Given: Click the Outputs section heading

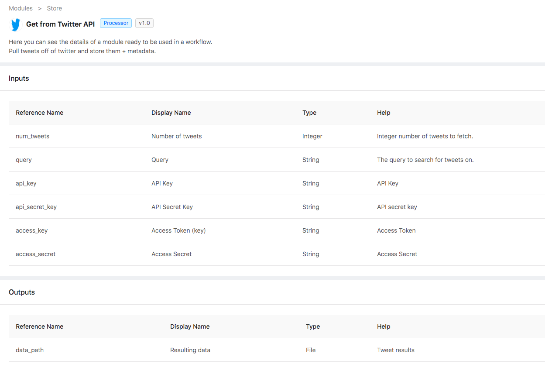Looking at the screenshot, I should [x=22, y=292].
